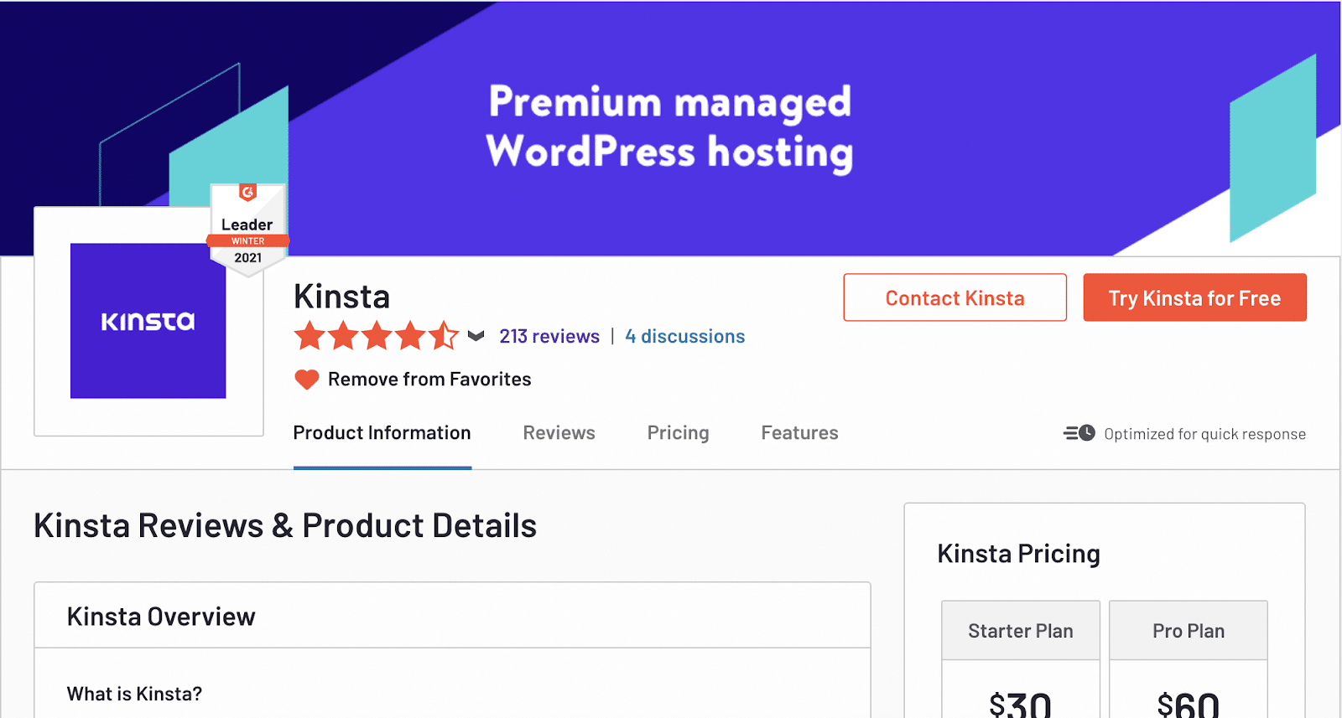The image size is (1342, 718).
Task: Click the Contact Kinsta button
Action: click(x=955, y=297)
